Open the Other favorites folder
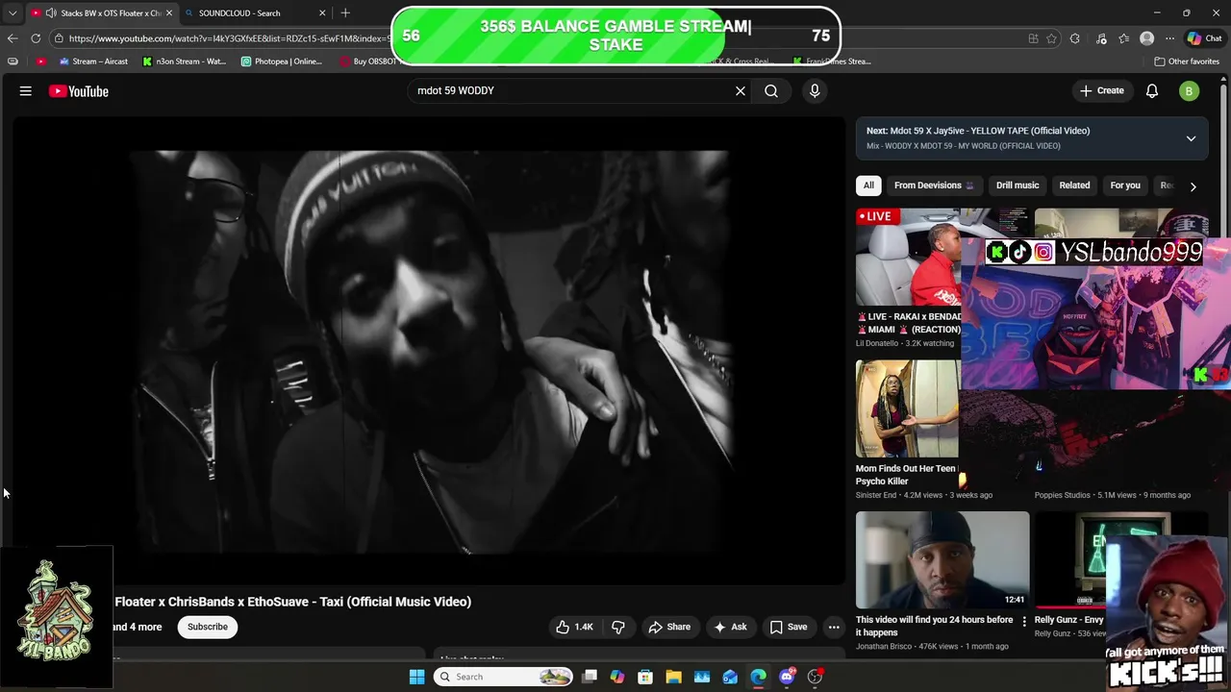This screenshot has width=1231, height=692. coord(1187,62)
